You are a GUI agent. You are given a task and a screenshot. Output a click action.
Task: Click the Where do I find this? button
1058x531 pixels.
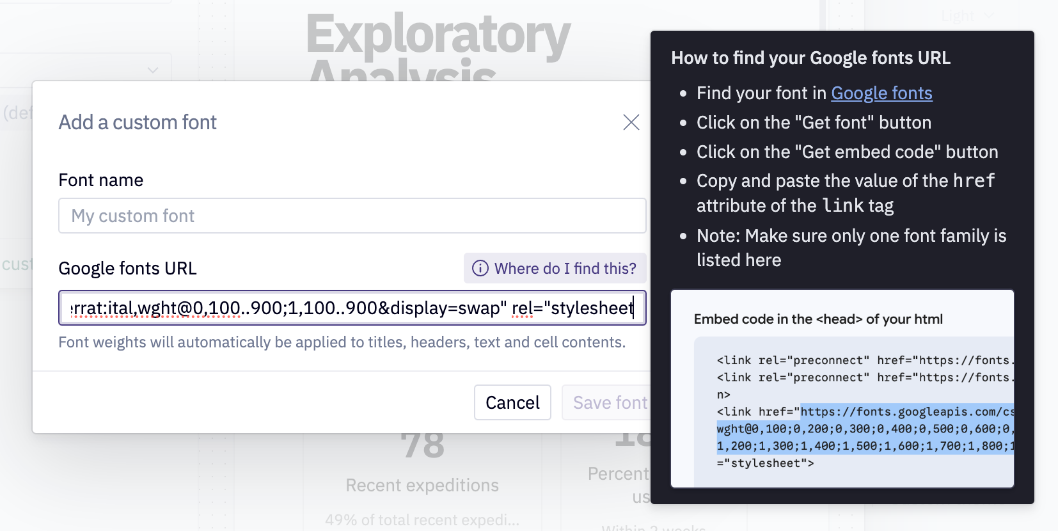pos(555,268)
